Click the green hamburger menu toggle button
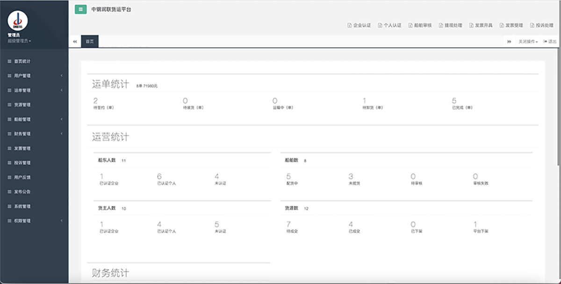Viewport: 561px width, 284px height. (80, 9)
